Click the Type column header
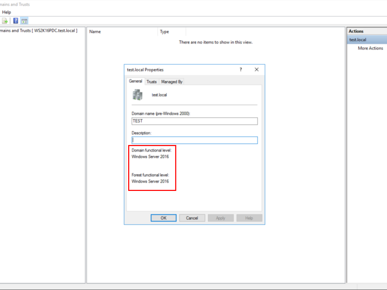This screenshot has width=387, height=290. tap(172, 31)
